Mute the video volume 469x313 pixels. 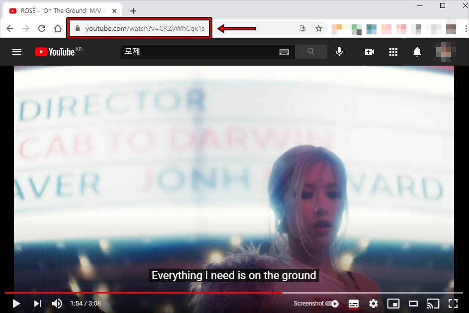(57, 304)
